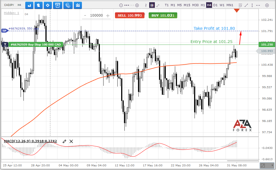Select the M30 timeframe
This screenshot has width=276, height=170.
pos(196,5)
